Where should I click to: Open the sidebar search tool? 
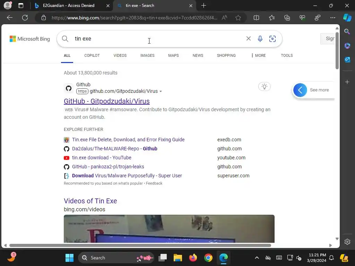click(347, 32)
